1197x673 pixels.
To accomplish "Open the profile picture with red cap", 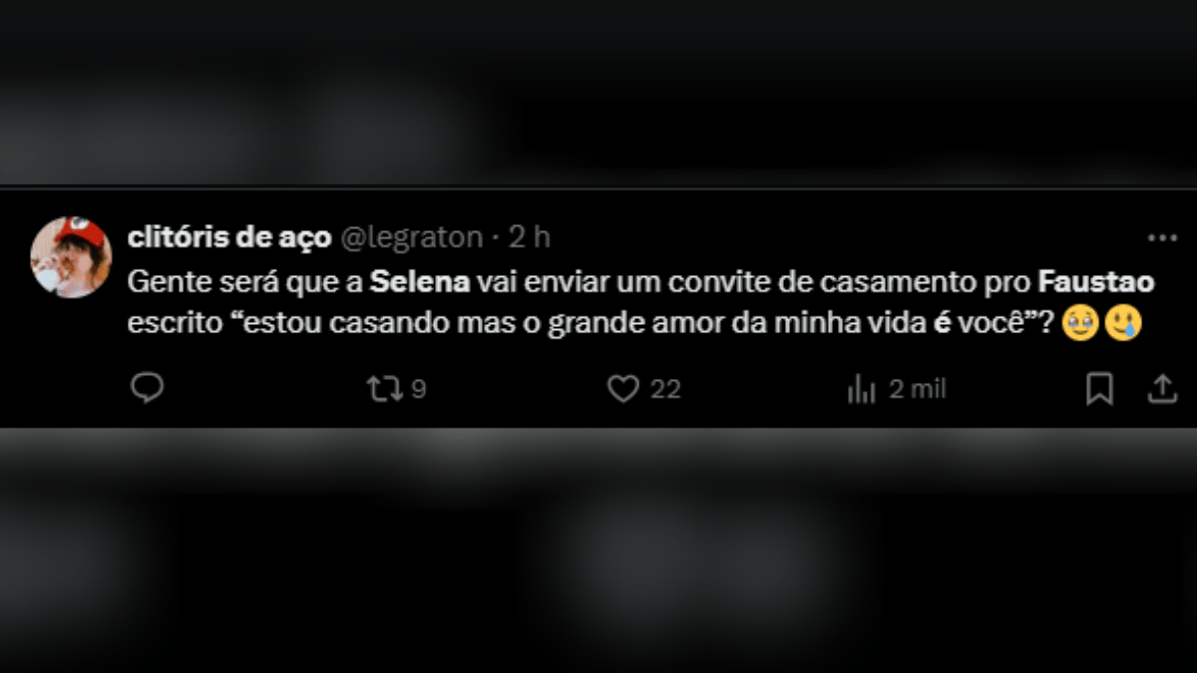I will pyautogui.click(x=71, y=257).
